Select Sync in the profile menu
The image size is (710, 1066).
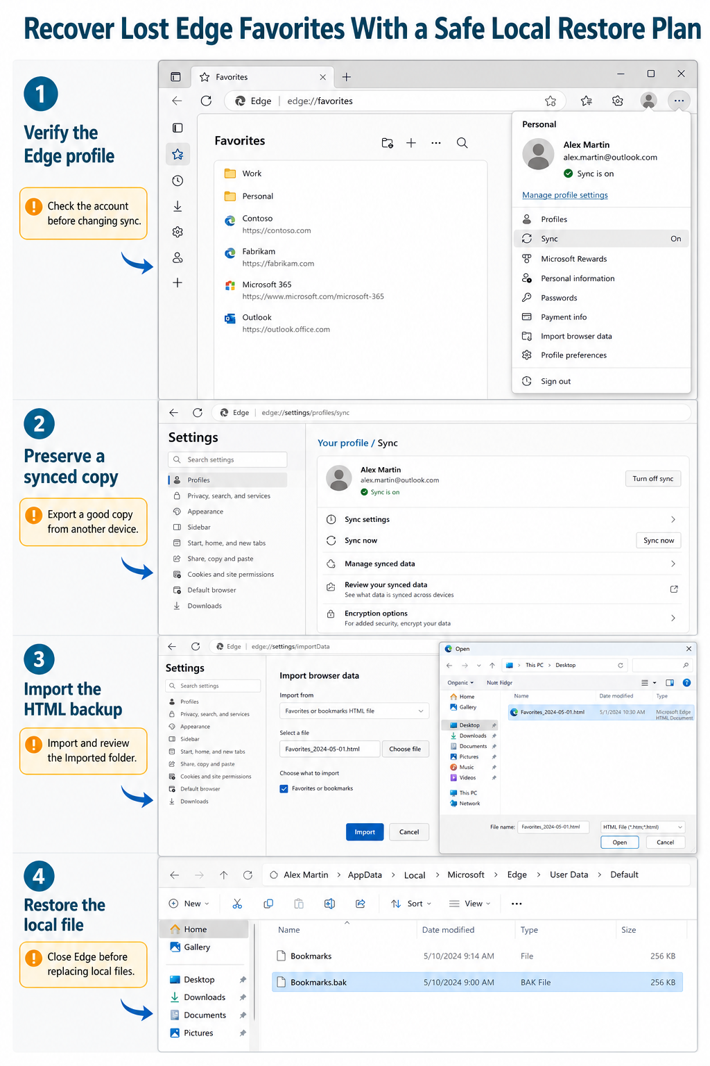click(601, 239)
